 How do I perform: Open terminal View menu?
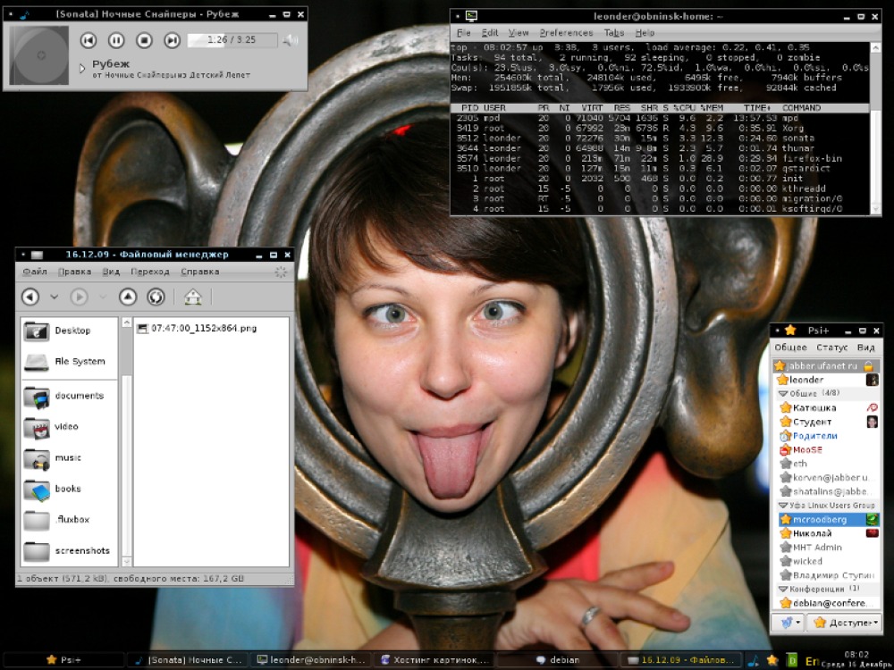click(x=519, y=33)
